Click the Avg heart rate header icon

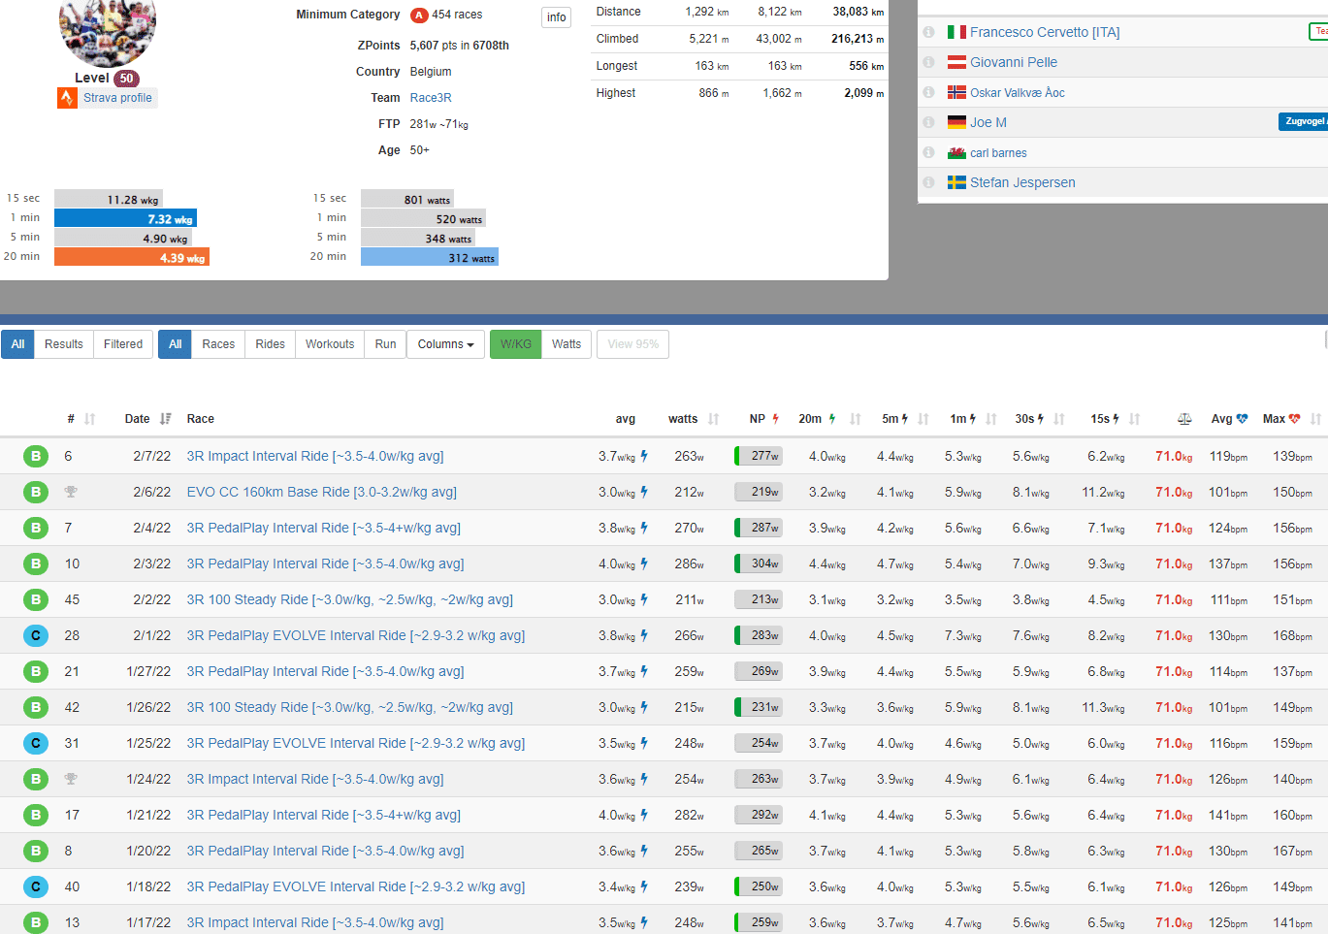[1242, 419]
